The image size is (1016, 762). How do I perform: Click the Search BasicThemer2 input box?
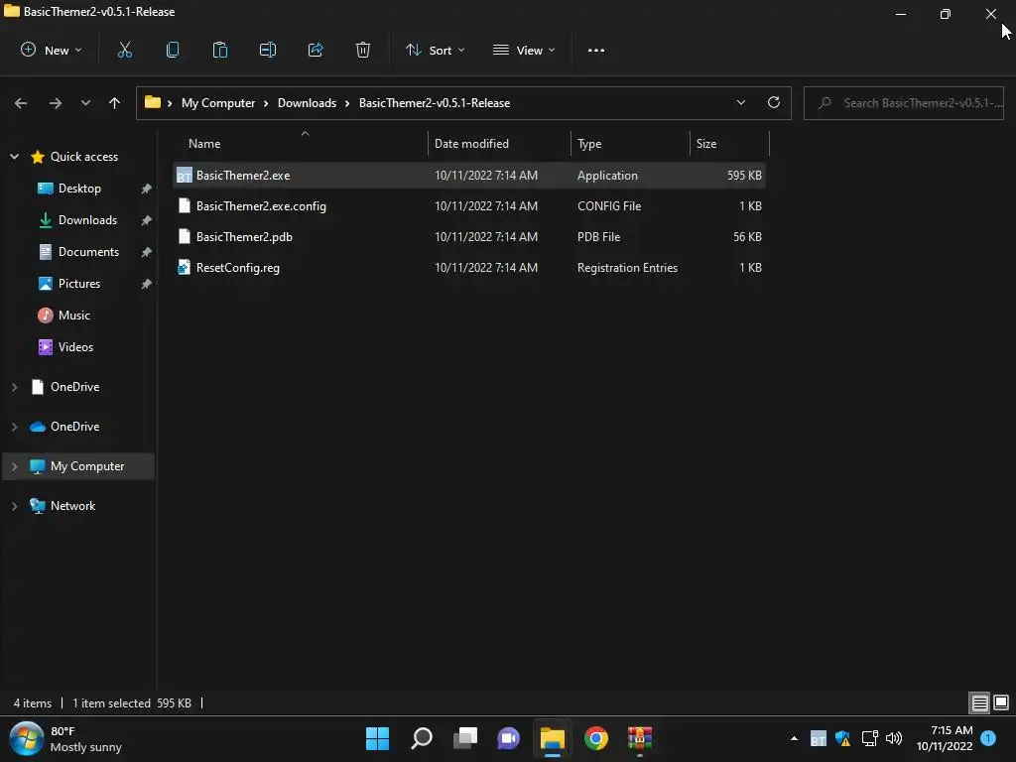click(x=904, y=103)
